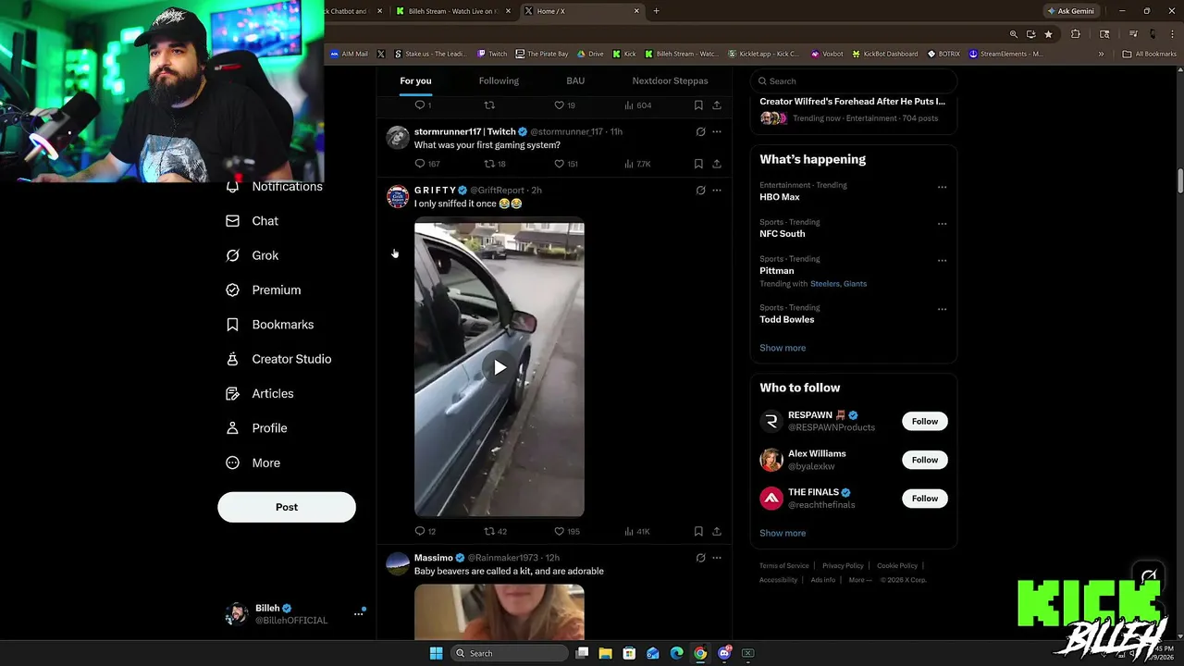
Task: Open Grok explain on Massimo's post
Action: 700,558
